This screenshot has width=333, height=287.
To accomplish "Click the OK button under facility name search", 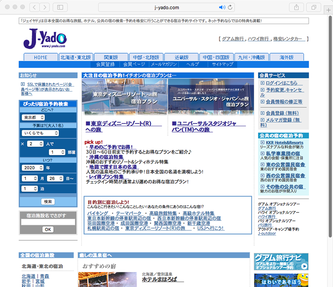I will pos(48,230).
